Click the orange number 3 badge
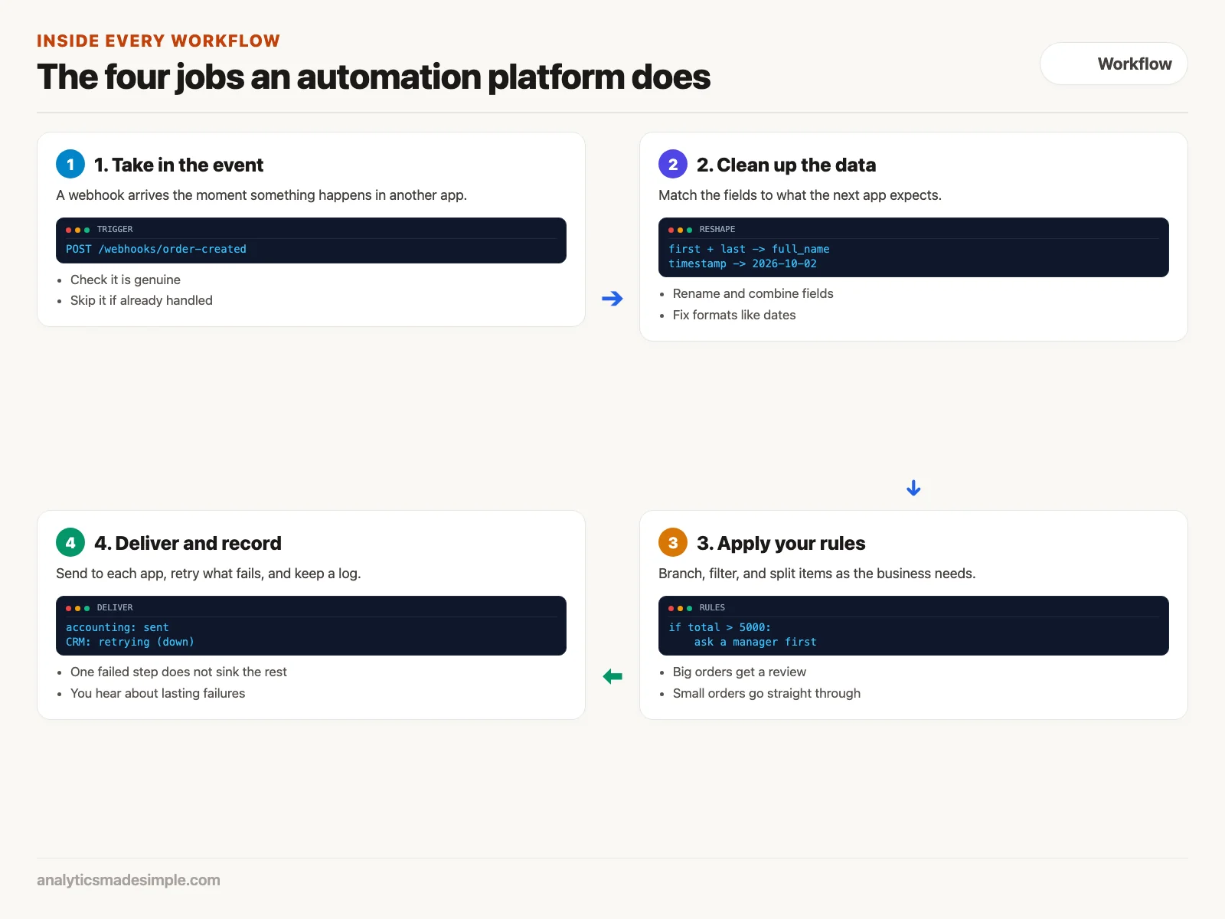Screen dimensions: 1225x919 [x=673, y=542]
